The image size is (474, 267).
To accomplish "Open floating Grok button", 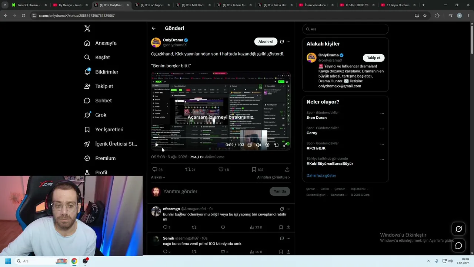I will click(458, 229).
